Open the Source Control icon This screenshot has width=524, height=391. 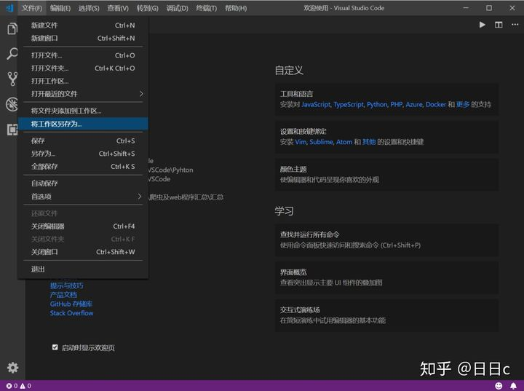pyautogui.click(x=12, y=79)
